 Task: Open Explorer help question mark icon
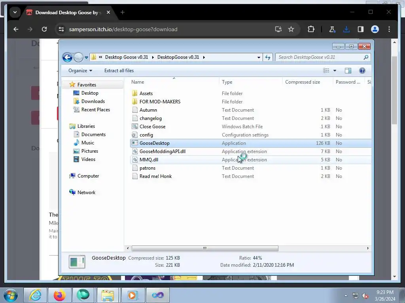[362, 71]
